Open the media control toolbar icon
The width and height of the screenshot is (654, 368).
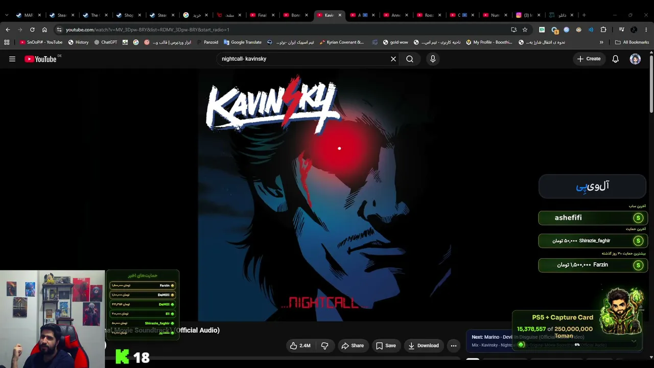pos(621,30)
